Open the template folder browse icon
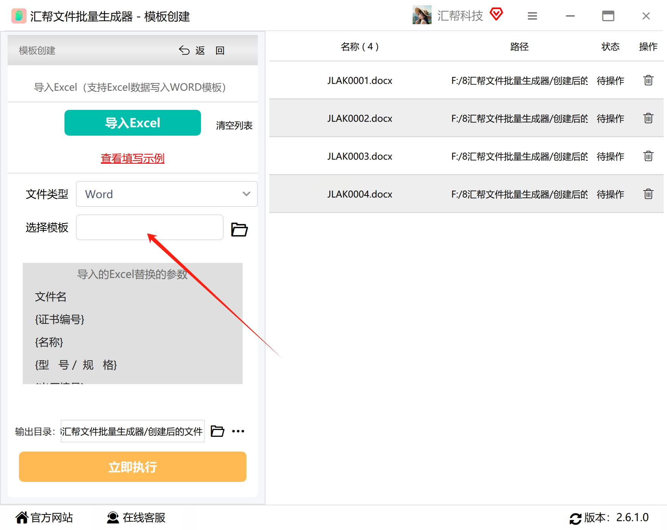 point(239,229)
